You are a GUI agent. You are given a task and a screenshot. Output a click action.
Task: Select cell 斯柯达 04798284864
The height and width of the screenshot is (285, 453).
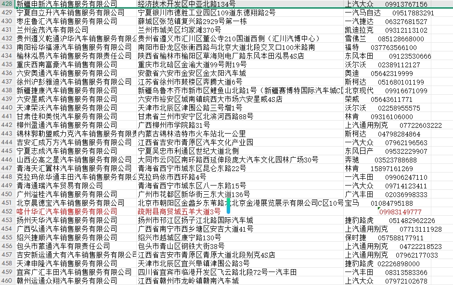(x=383, y=134)
